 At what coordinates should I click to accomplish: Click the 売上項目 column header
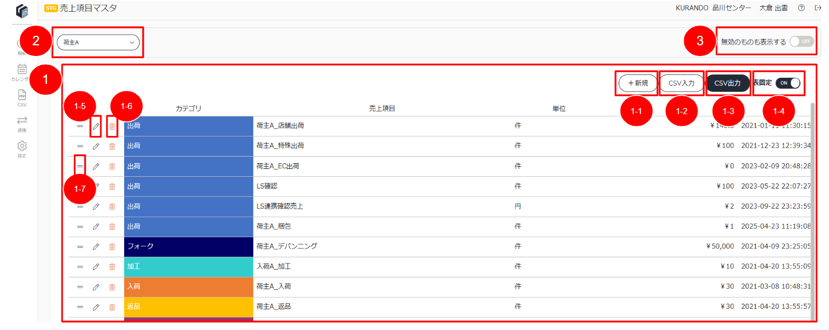tap(383, 109)
